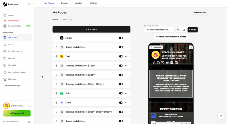
Task: Click the SHARE button
Action: (193, 30)
